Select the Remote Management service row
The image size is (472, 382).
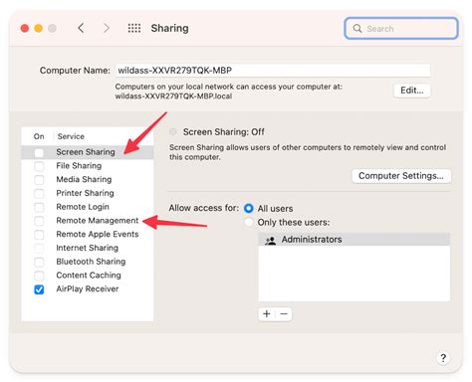[88, 221]
